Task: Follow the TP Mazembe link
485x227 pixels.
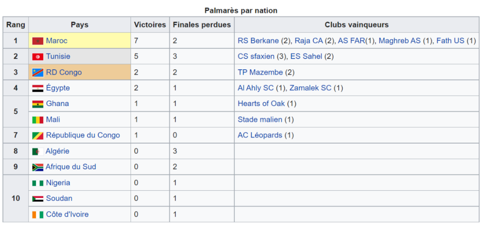Action: tap(260, 72)
